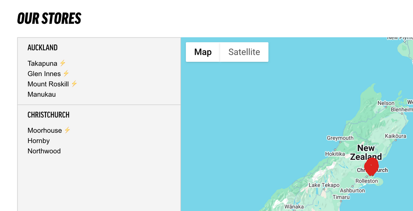The height and width of the screenshot is (211, 413).
Task: Click the red Christchurch map marker
Action: click(371, 166)
